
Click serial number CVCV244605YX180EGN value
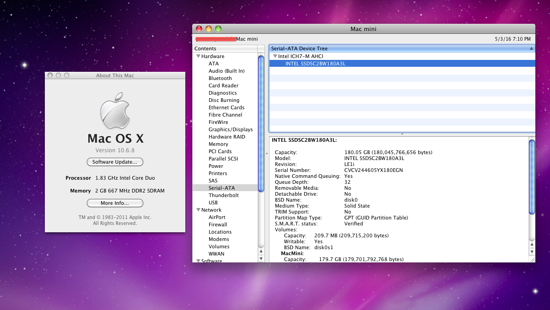click(373, 170)
